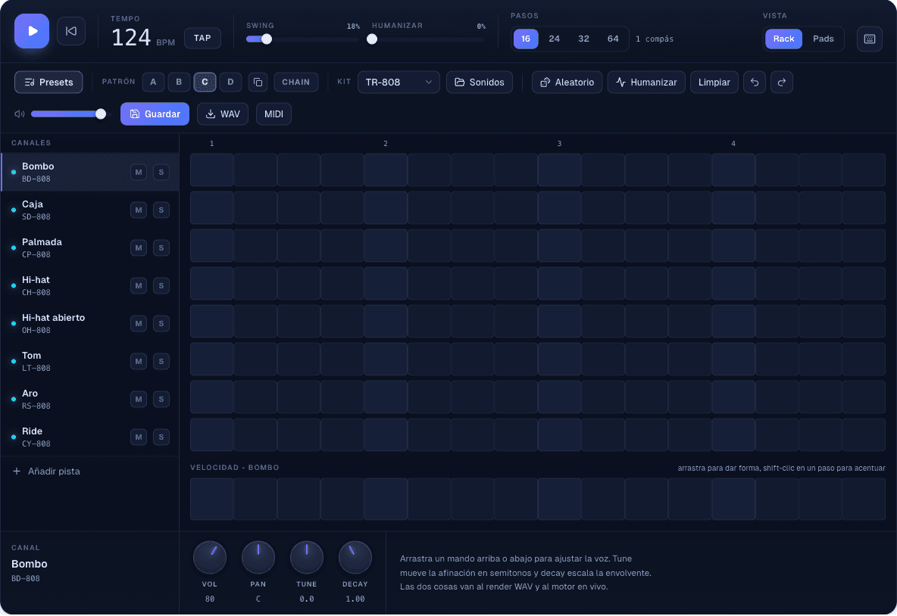Image resolution: width=897 pixels, height=616 pixels.
Task: Clear the pattern with Limpiar
Action: 714,82
